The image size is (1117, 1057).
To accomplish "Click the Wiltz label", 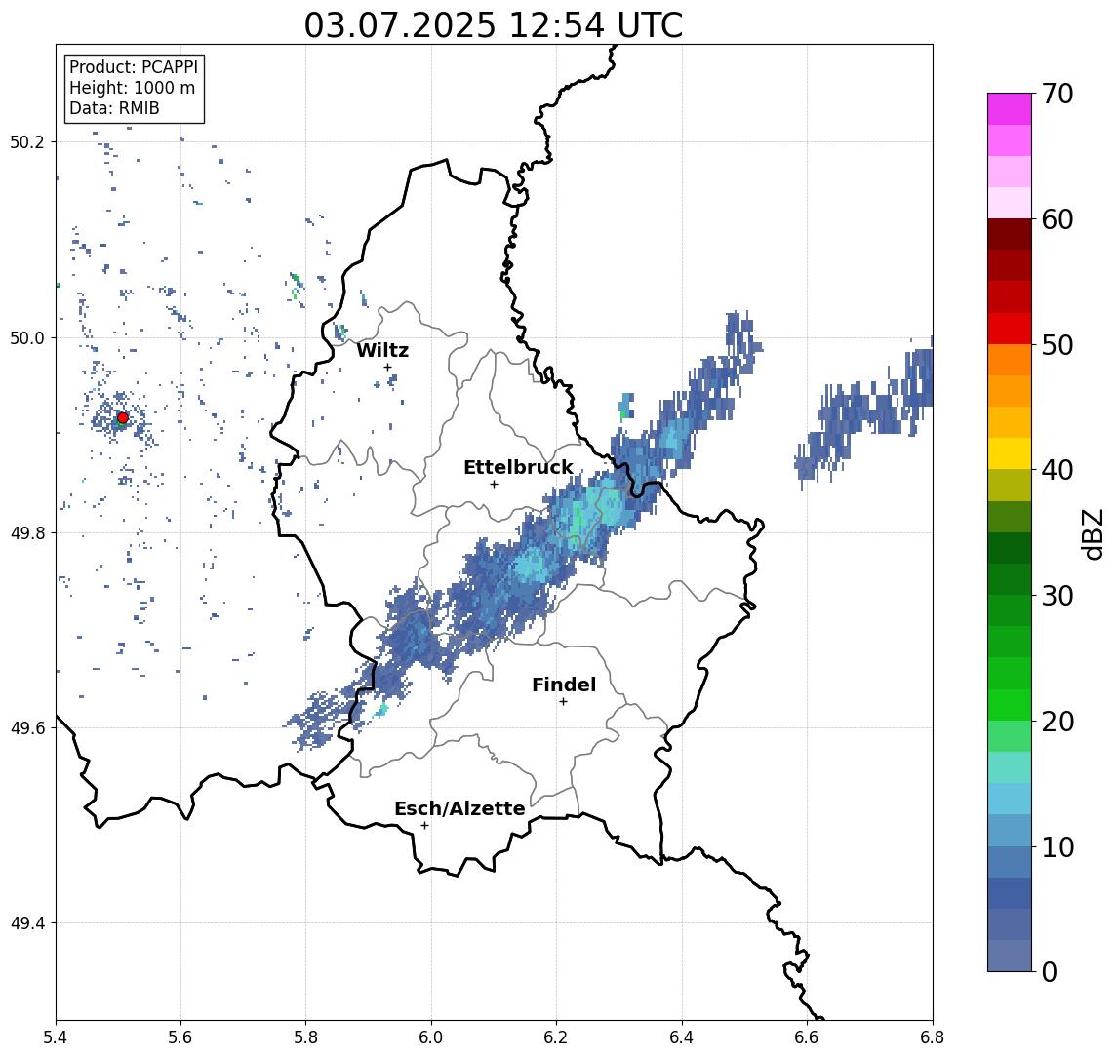I will click(x=382, y=350).
